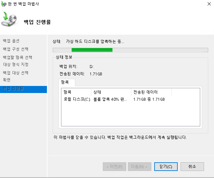The height and width of the screenshot is (178, 214).
Task: Click the 확인 step in sidebar
Action: click(x=7, y=80)
